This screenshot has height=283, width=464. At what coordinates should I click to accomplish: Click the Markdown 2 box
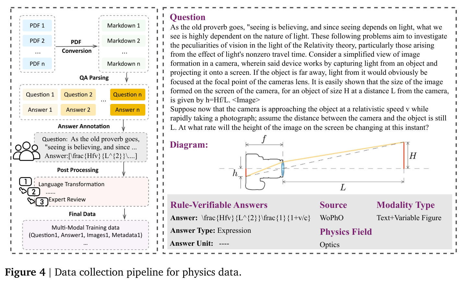[124, 41]
